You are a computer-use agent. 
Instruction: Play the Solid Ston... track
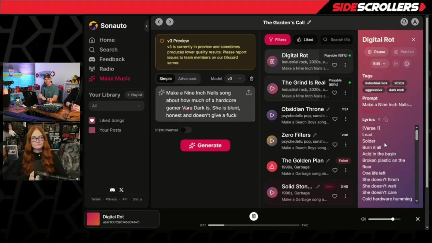(x=272, y=192)
